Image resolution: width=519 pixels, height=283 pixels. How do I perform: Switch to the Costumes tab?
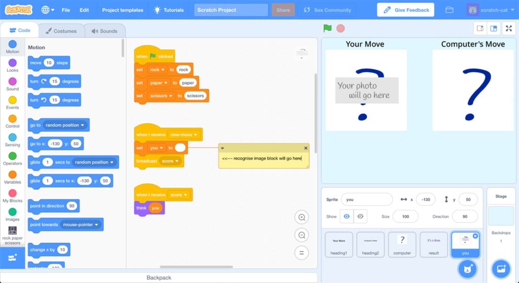[61, 31]
